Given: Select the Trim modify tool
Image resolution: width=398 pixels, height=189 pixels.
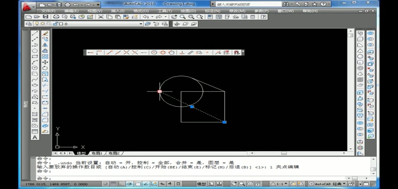Looking at the screenshot, I should (x=45, y=85).
